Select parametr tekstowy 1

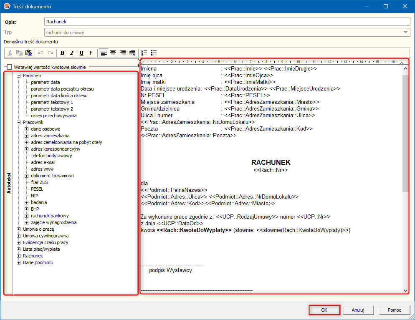point(52,102)
